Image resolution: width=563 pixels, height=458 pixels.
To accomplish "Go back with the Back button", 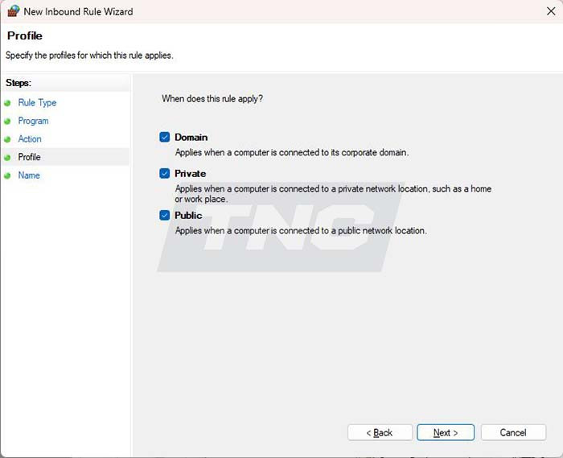I will (380, 432).
